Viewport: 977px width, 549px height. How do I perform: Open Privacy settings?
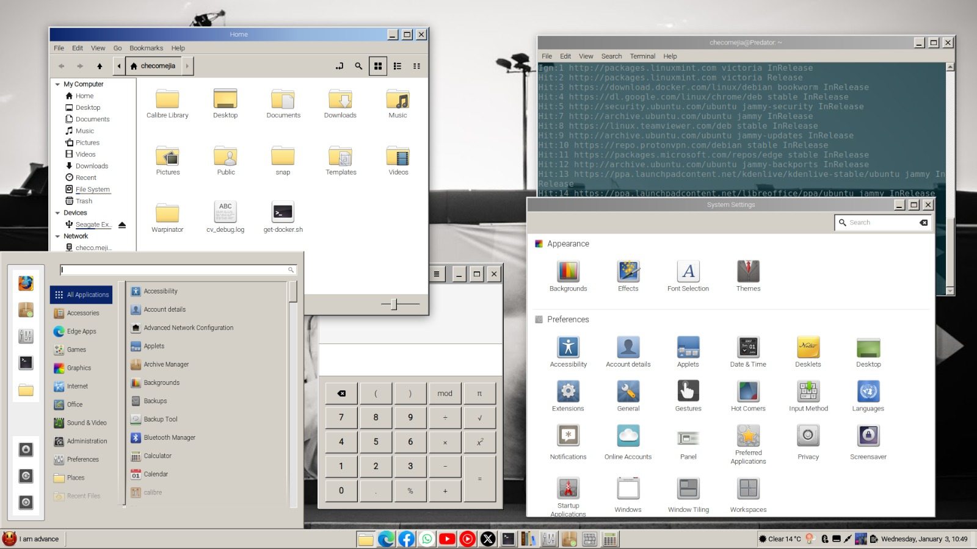point(808,443)
